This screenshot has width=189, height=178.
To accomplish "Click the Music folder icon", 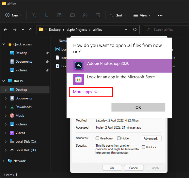I will pos(12,116).
